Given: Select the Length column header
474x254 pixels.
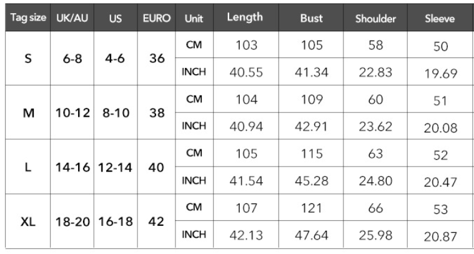Looking at the screenshot, I should [245, 17].
